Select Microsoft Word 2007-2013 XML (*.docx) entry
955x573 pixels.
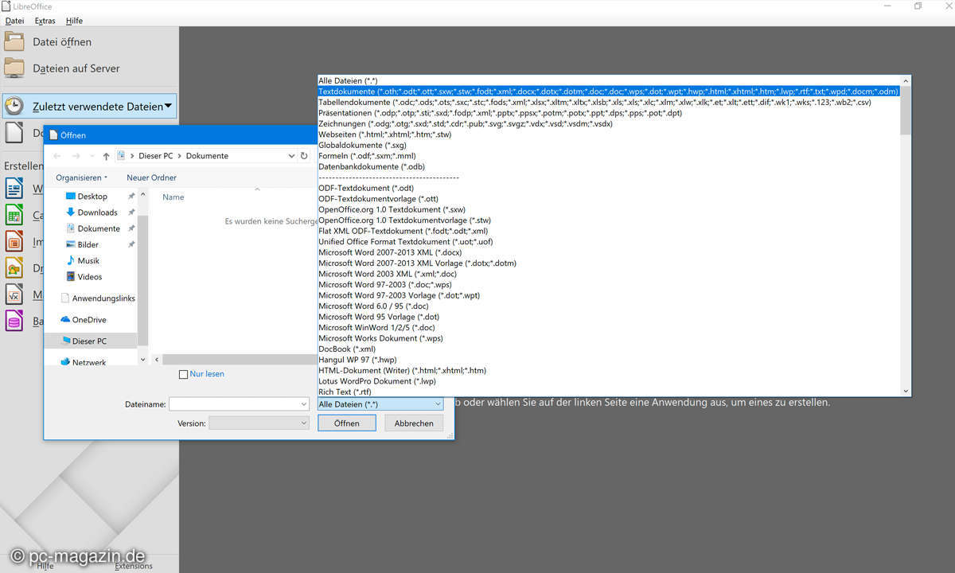[609, 252]
